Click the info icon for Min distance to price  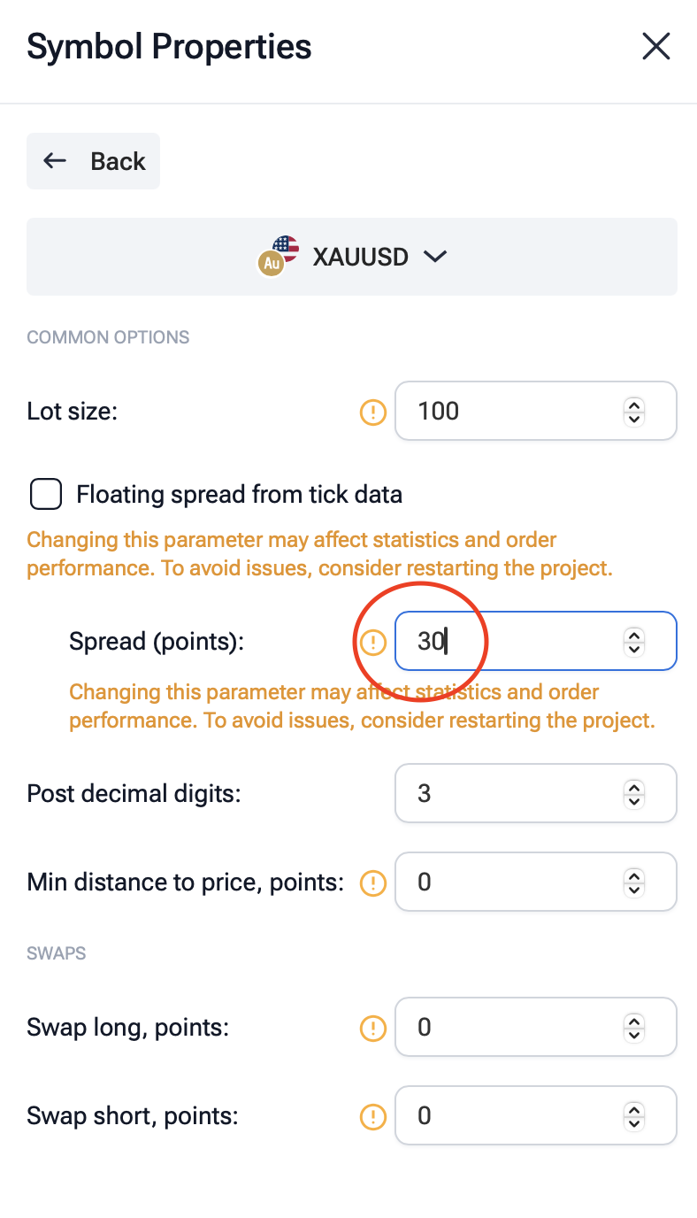(373, 883)
